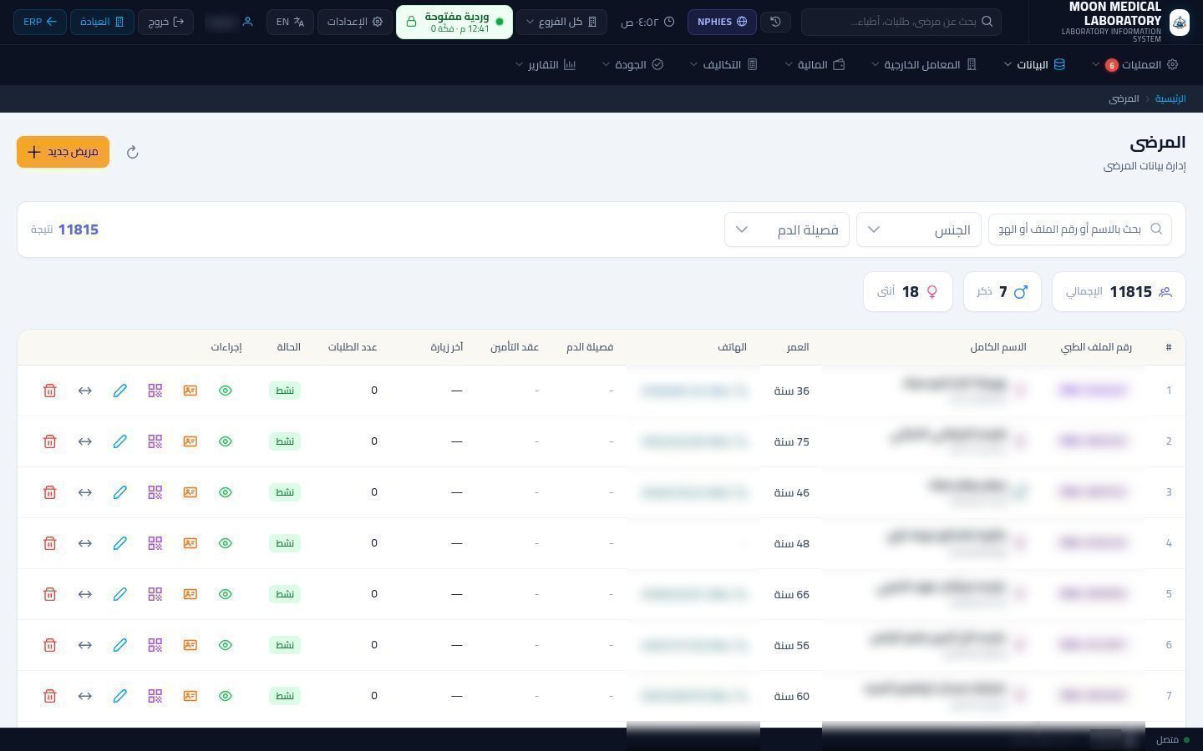Edit the patient aged 66 سنة
This screenshot has height=751, width=1203.
click(x=120, y=594)
